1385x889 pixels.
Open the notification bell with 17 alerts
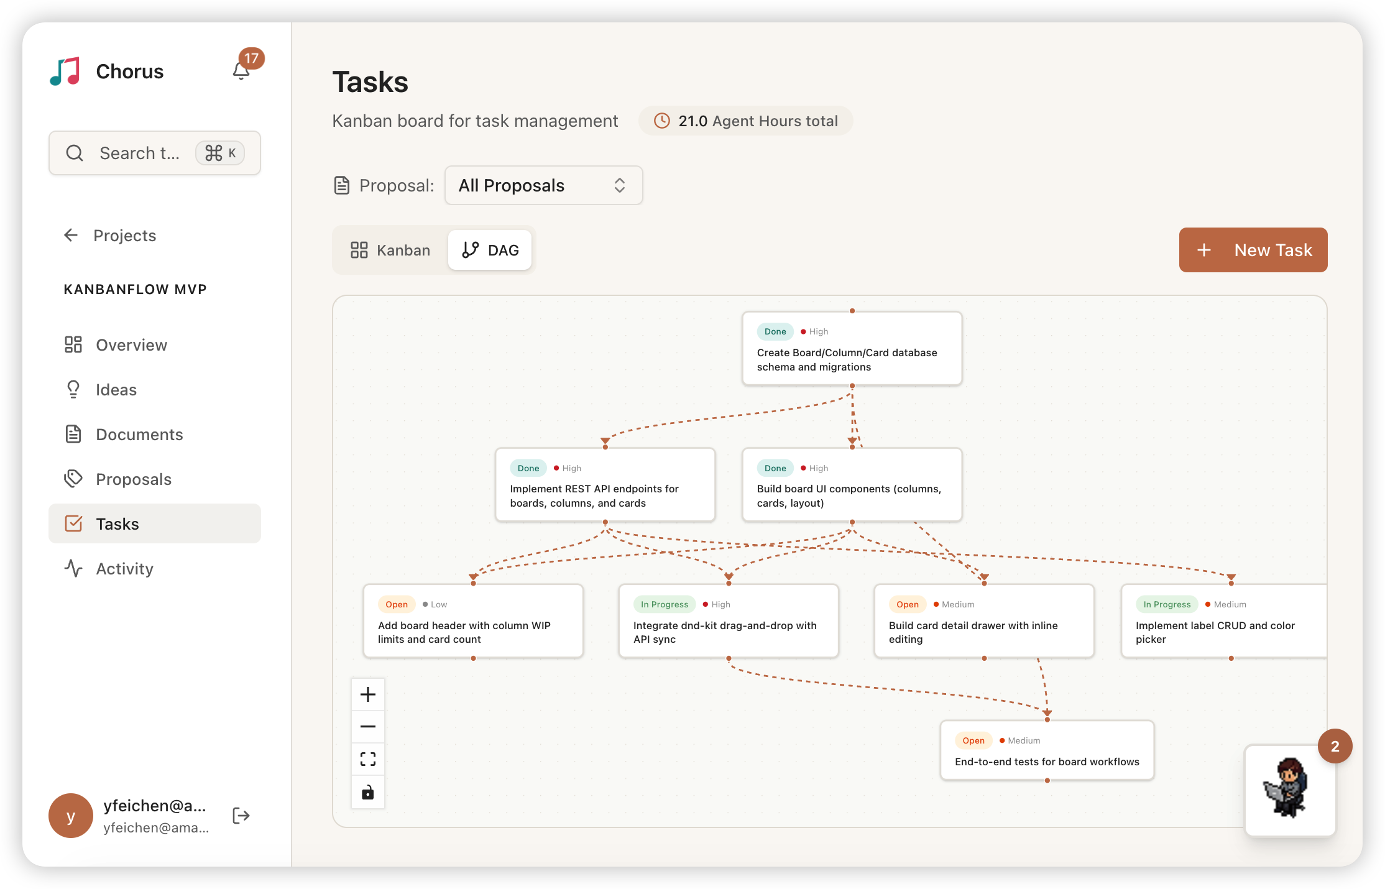point(241,70)
